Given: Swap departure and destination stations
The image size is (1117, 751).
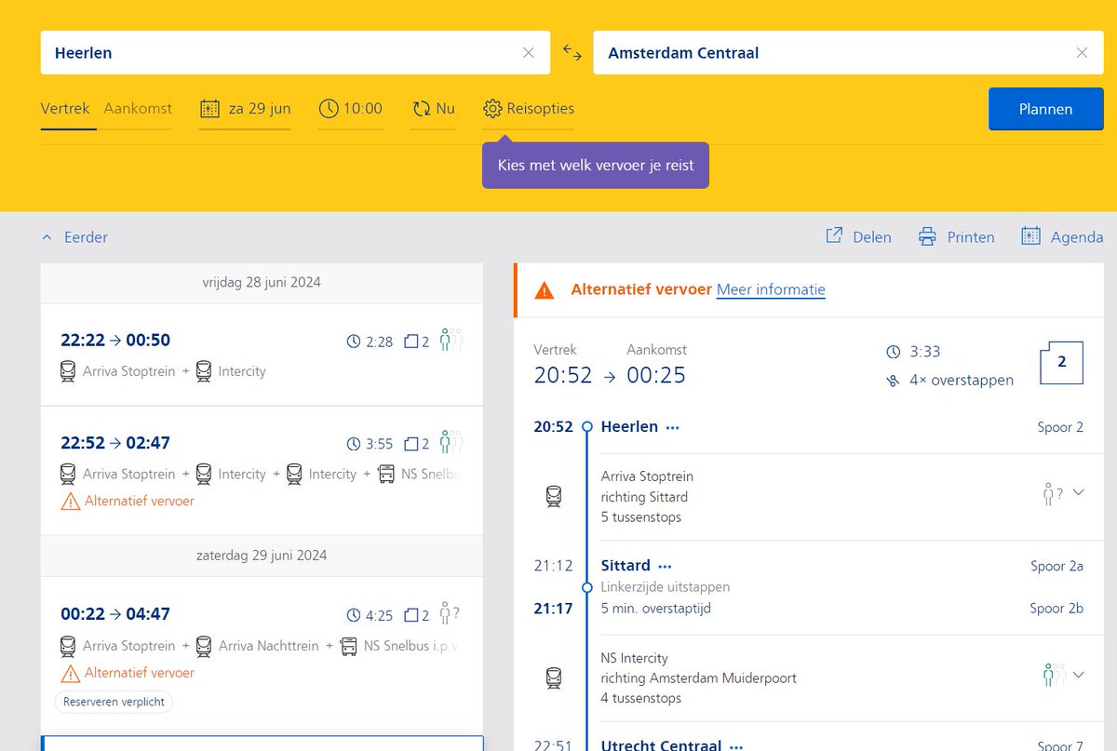Looking at the screenshot, I should tap(572, 53).
